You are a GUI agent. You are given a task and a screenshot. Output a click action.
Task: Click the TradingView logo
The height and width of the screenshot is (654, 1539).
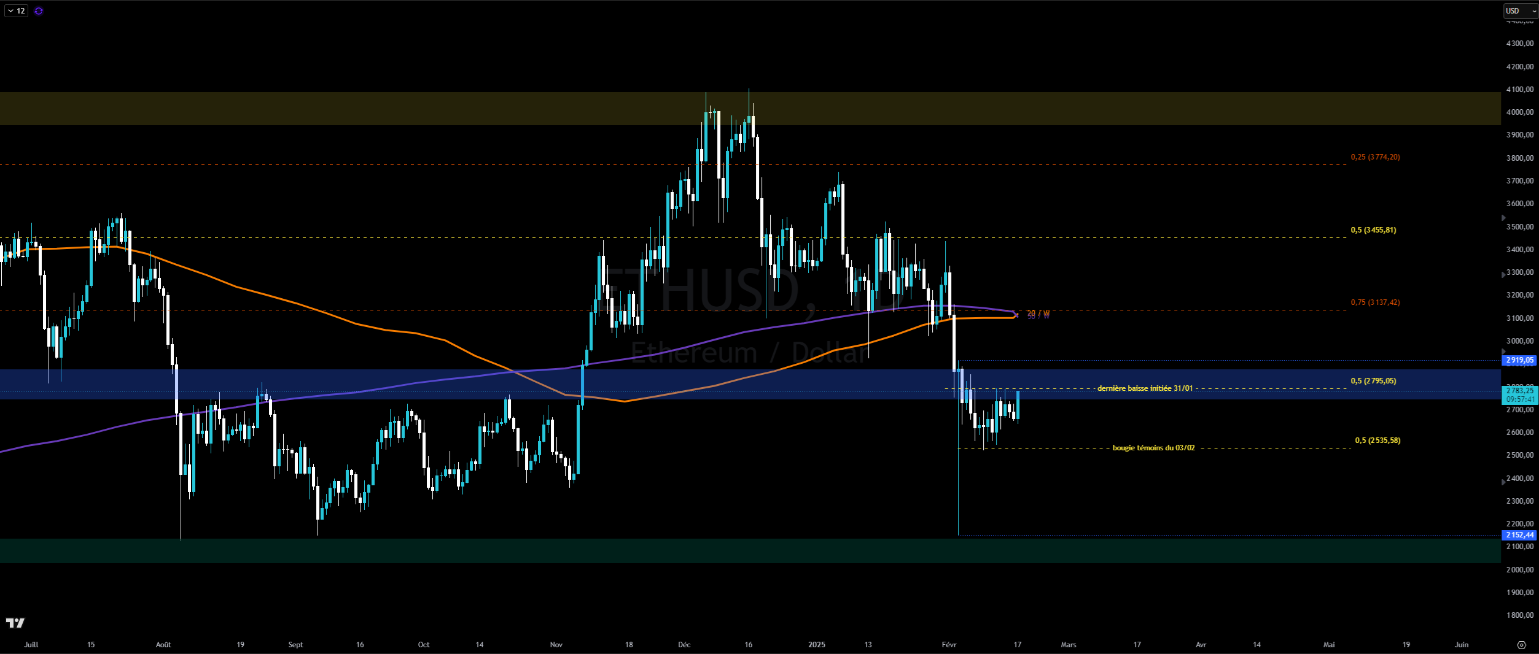coord(15,623)
